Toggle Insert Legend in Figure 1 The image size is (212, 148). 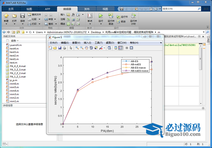coord(120,48)
